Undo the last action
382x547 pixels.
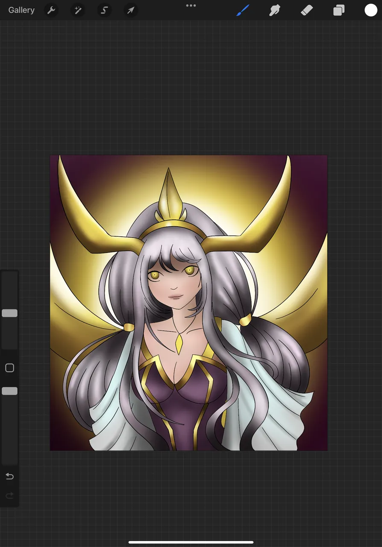coord(9,476)
